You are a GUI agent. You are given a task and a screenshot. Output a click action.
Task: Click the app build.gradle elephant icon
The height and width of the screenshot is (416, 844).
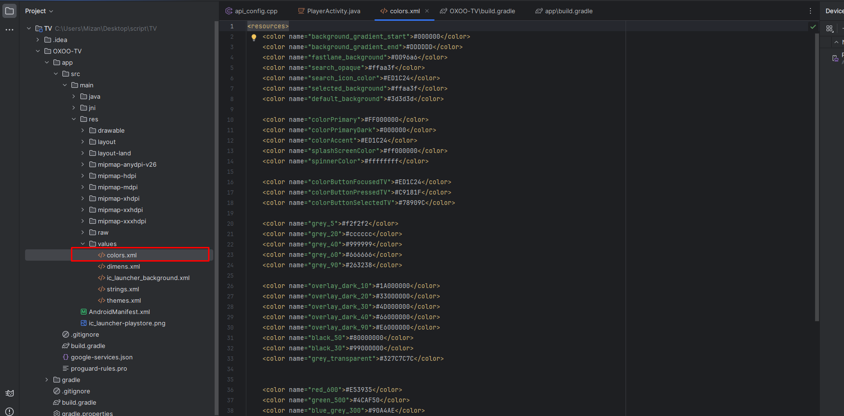66,346
